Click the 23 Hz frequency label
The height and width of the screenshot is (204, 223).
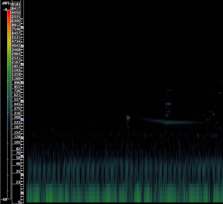click(18, 182)
